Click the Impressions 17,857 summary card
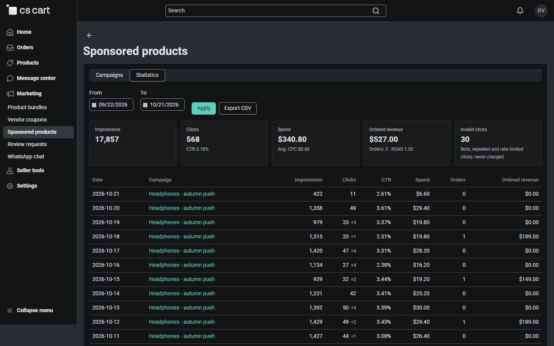Screen dimensions: 554x346 coord(133,143)
